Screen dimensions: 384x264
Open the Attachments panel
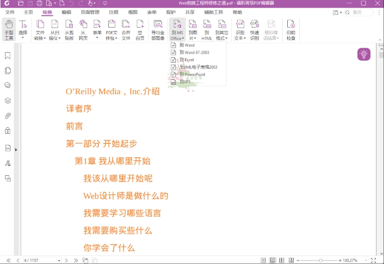(8, 116)
